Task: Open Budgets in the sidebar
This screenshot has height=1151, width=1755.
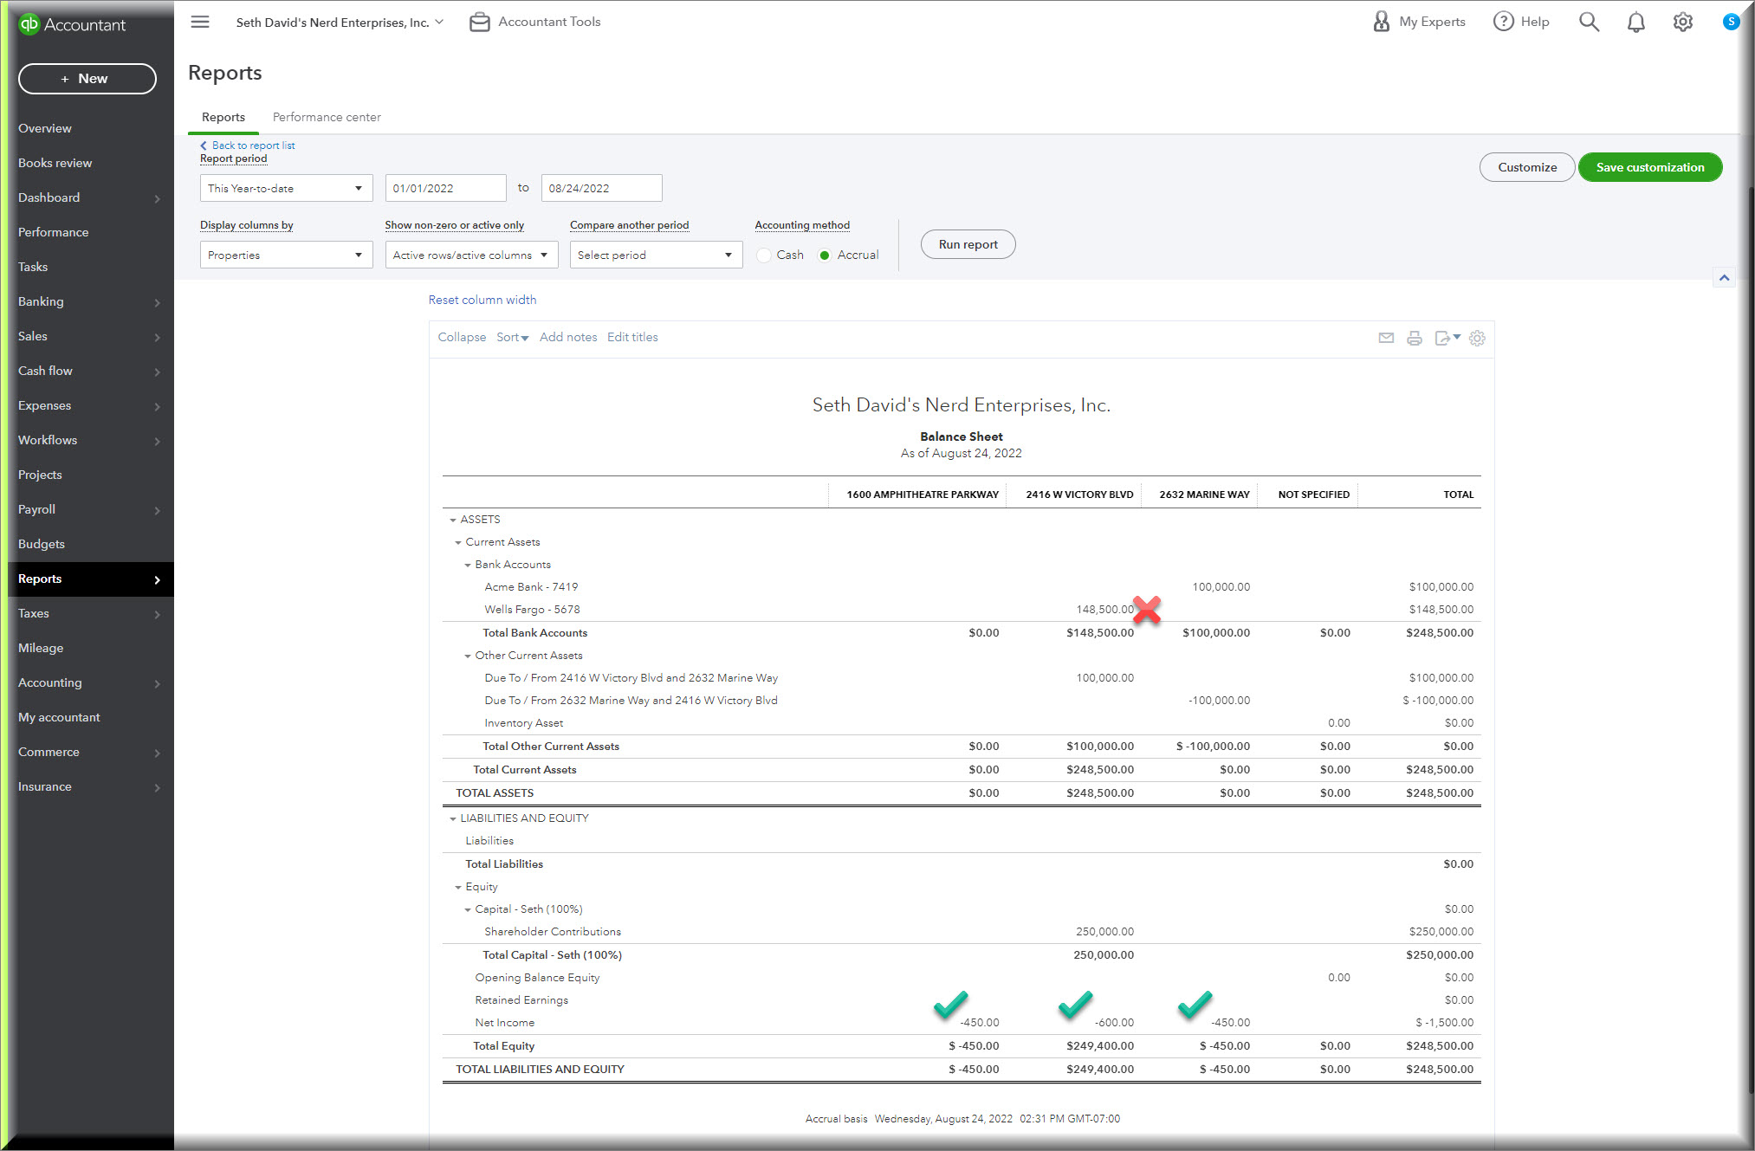Action: click(42, 544)
